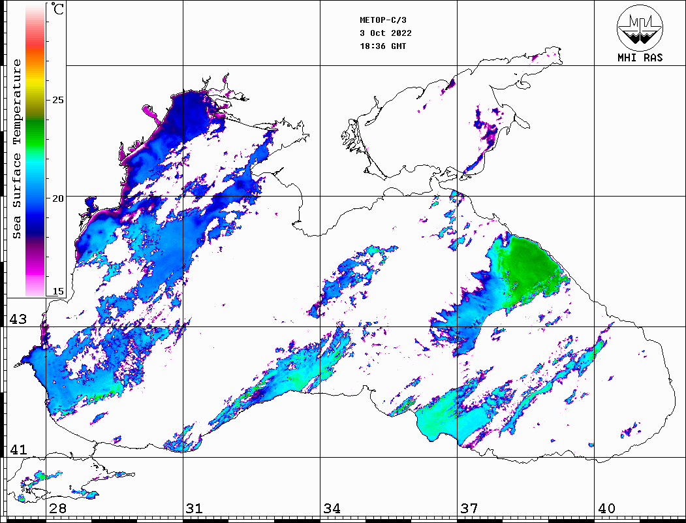Click longitude label 37
The height and width of the screenshot is (523, 686).
tap(469, 509)
